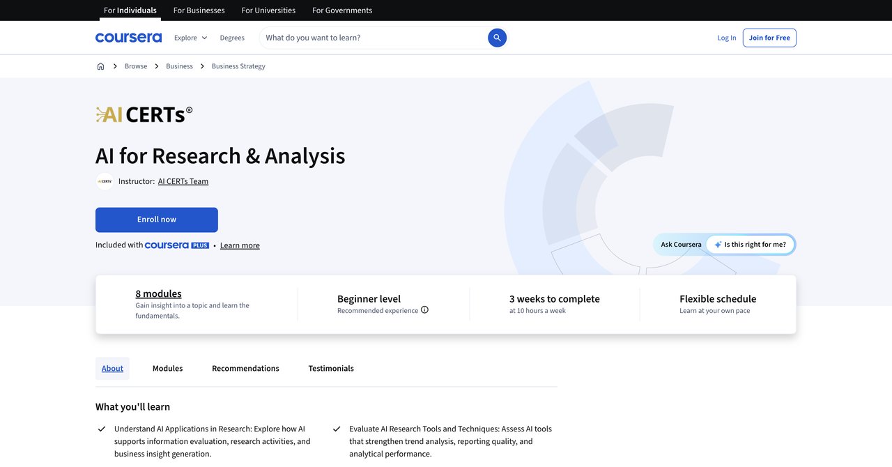Viewport: 892px width, 467px height.
Task: Go to the home breadcrumb icon
Action: [x=100, y=66]
